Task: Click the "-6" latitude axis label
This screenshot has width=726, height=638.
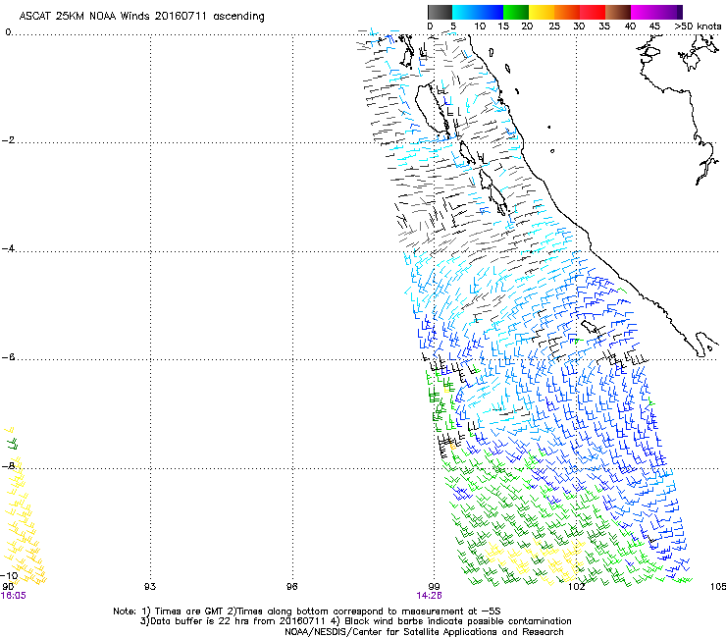Action: click(x=8, y=357)
